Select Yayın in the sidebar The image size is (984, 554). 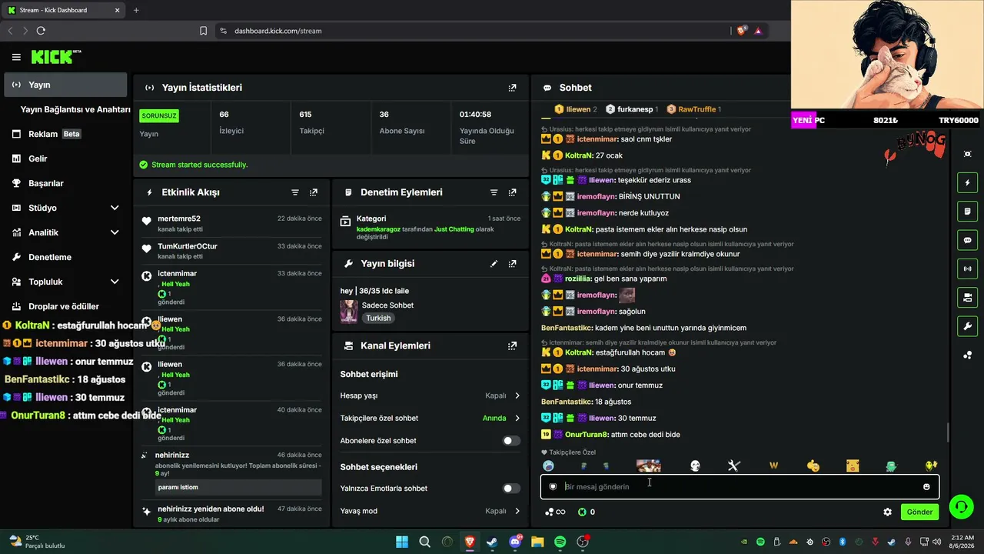[x=65, y=85]
